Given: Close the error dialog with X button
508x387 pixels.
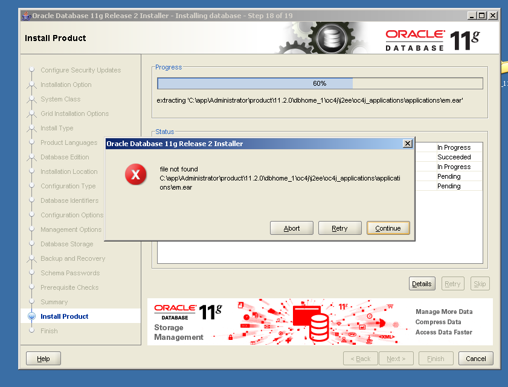Looking at the screenshot, I should click(408, 144).
